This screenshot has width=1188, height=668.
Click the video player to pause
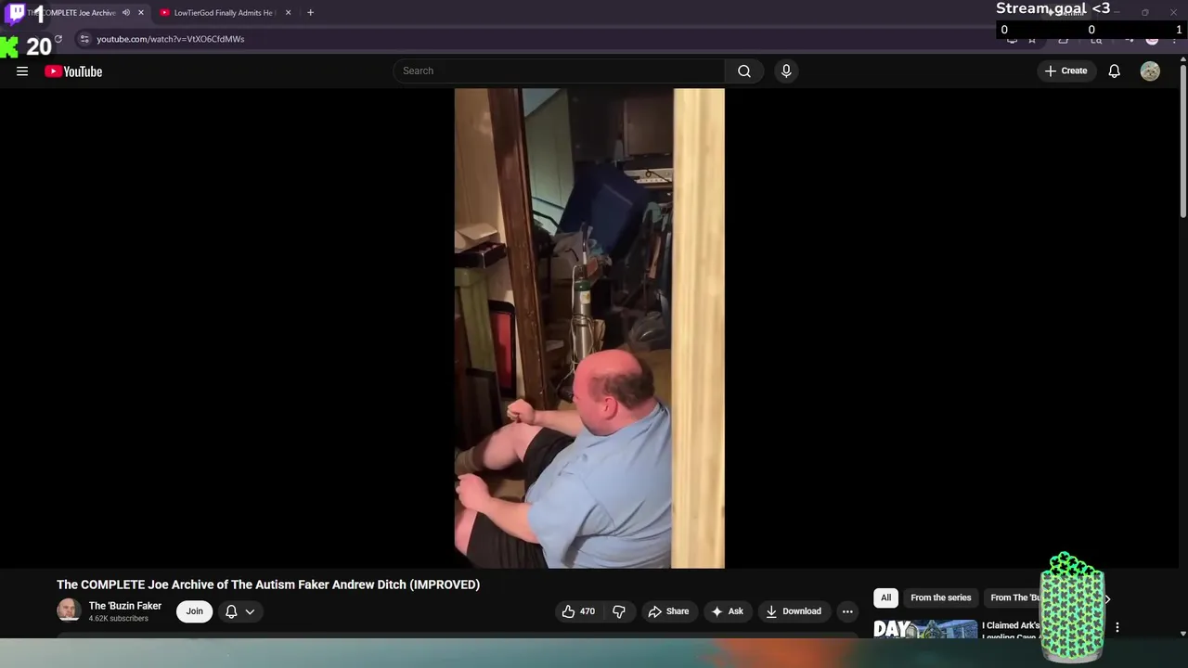[589, 328]
